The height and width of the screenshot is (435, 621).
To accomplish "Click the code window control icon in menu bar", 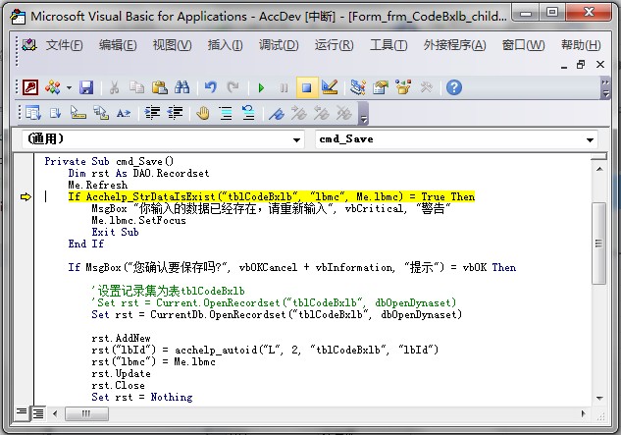I will 29,44.
